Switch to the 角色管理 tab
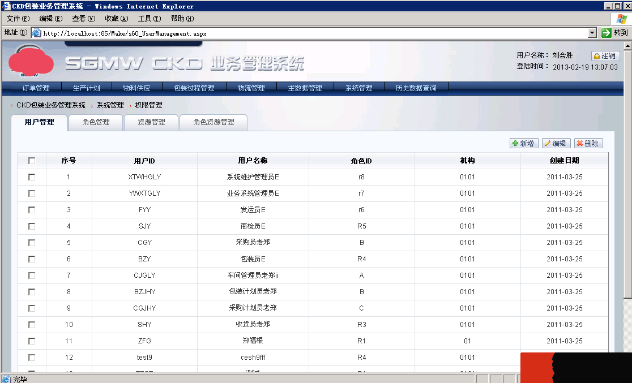This screenshot has width=632, height=383. (x=96, y=122)
